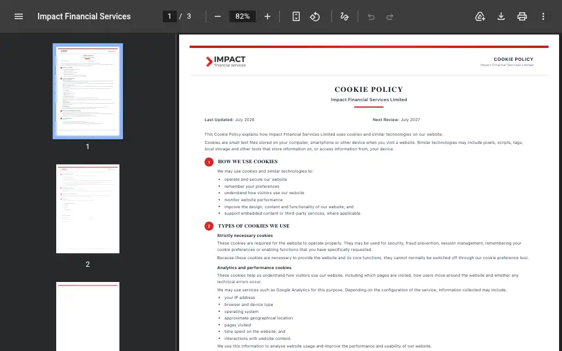Screen dimensions: 562x351
Task: Click the 82% zoom level field
Action: coord(242,16)
